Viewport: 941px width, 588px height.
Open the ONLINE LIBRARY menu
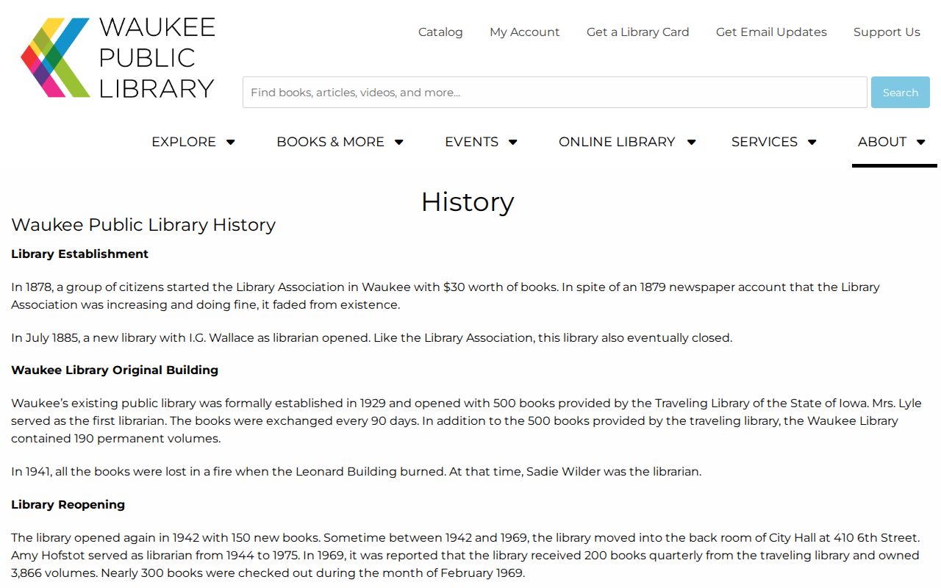(617, 142)
